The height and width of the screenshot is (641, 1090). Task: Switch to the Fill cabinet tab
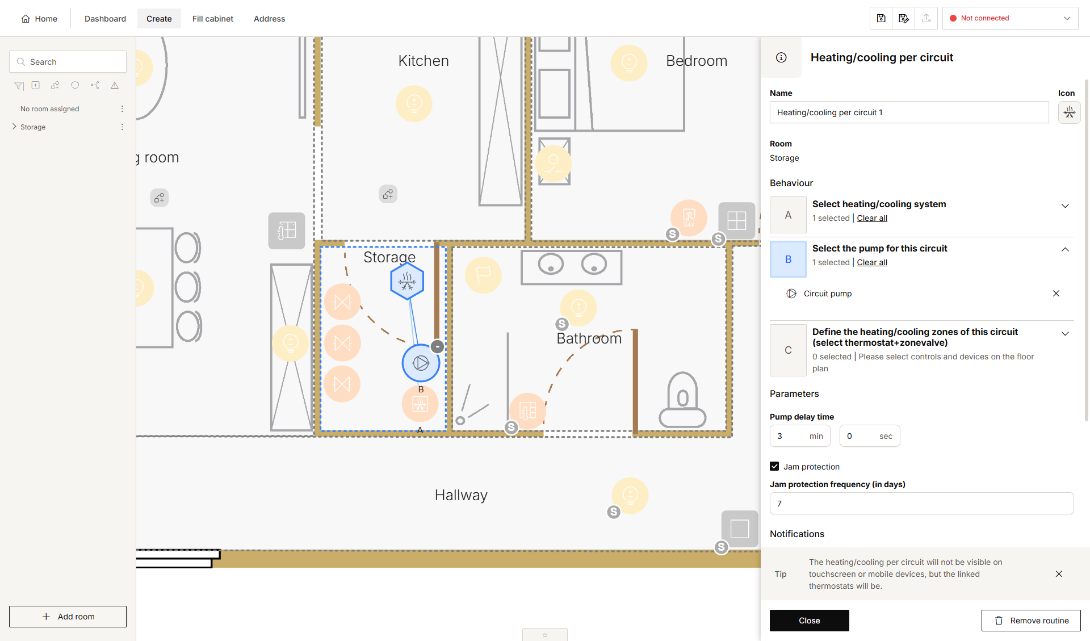(x=212, y=19)
